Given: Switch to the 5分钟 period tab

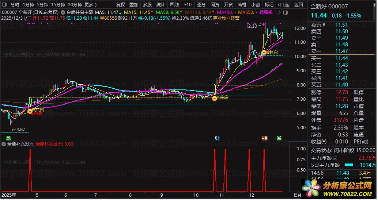Looking at the screenshot, I should [x=42, y=5].
